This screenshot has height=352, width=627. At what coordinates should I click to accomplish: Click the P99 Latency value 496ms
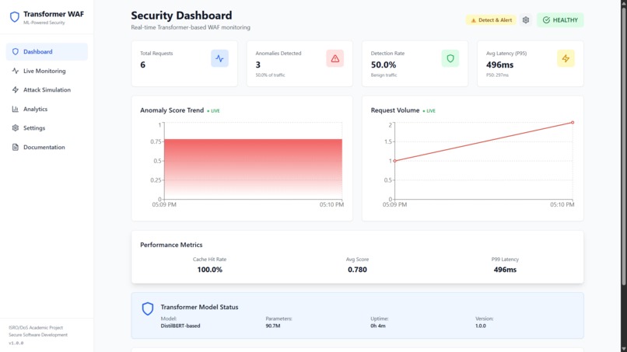[505, 270]
